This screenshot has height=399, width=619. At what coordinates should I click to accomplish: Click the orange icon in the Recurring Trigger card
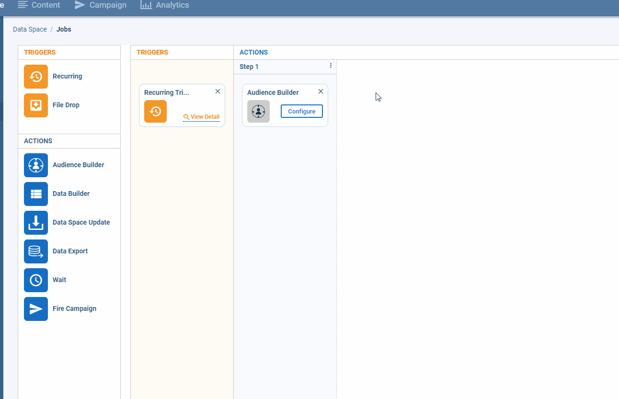point(155,111)
